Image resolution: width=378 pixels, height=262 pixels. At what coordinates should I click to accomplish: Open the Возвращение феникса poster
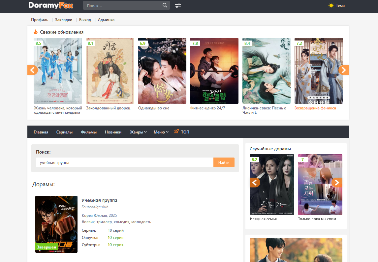[x=319, y=71]
